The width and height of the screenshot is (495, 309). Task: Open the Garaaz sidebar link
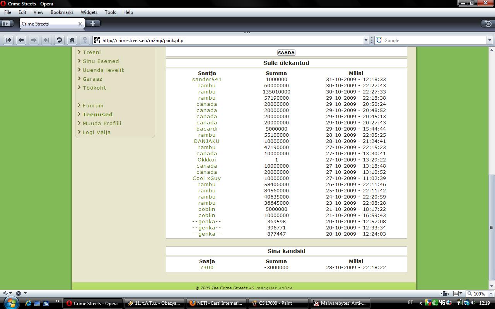(x=92, y=79)
